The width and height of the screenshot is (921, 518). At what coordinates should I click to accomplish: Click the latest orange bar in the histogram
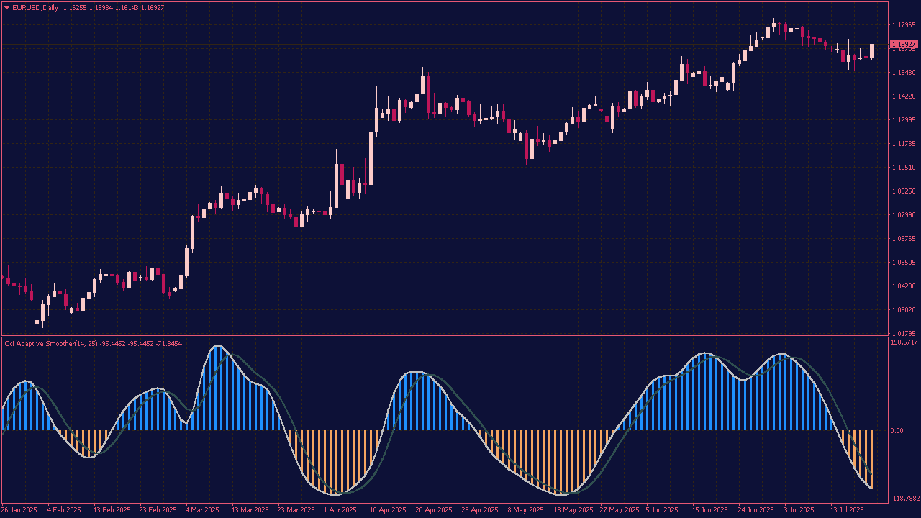(x=871, y=459)
